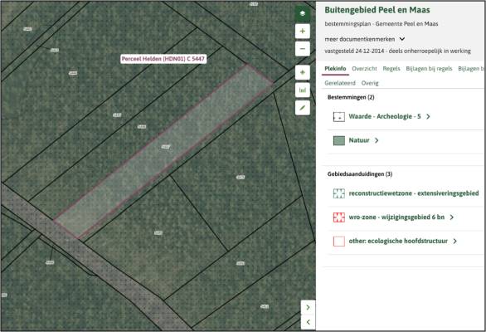Screen dimensions: 486x332
Task: Select the pencil draw tool
Action: (302, 108)
